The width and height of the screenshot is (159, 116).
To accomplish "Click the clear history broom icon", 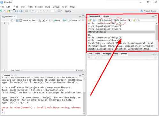I will 134,20.
